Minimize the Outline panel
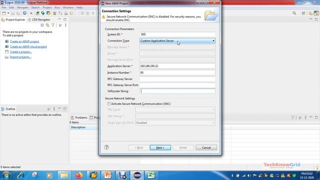320x180 pixels. (59, 108)
